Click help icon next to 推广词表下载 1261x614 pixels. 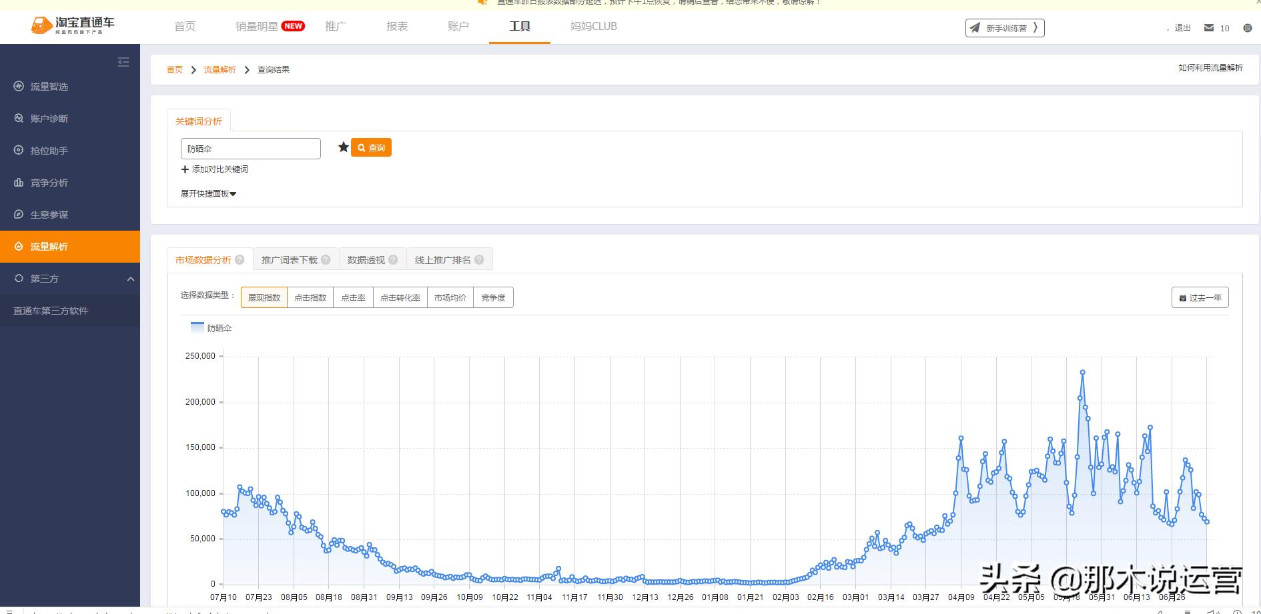point(326,260)
